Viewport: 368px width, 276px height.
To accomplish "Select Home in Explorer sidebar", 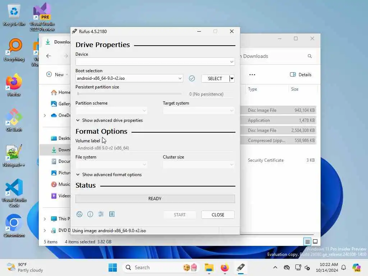I will click(60, 92).
